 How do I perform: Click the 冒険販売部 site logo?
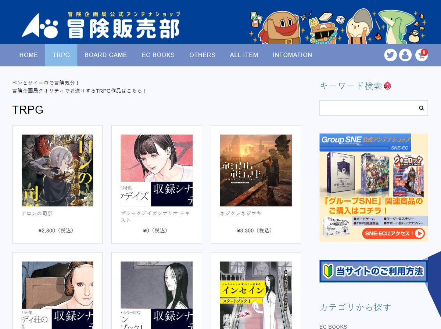[x=101, y=25]
